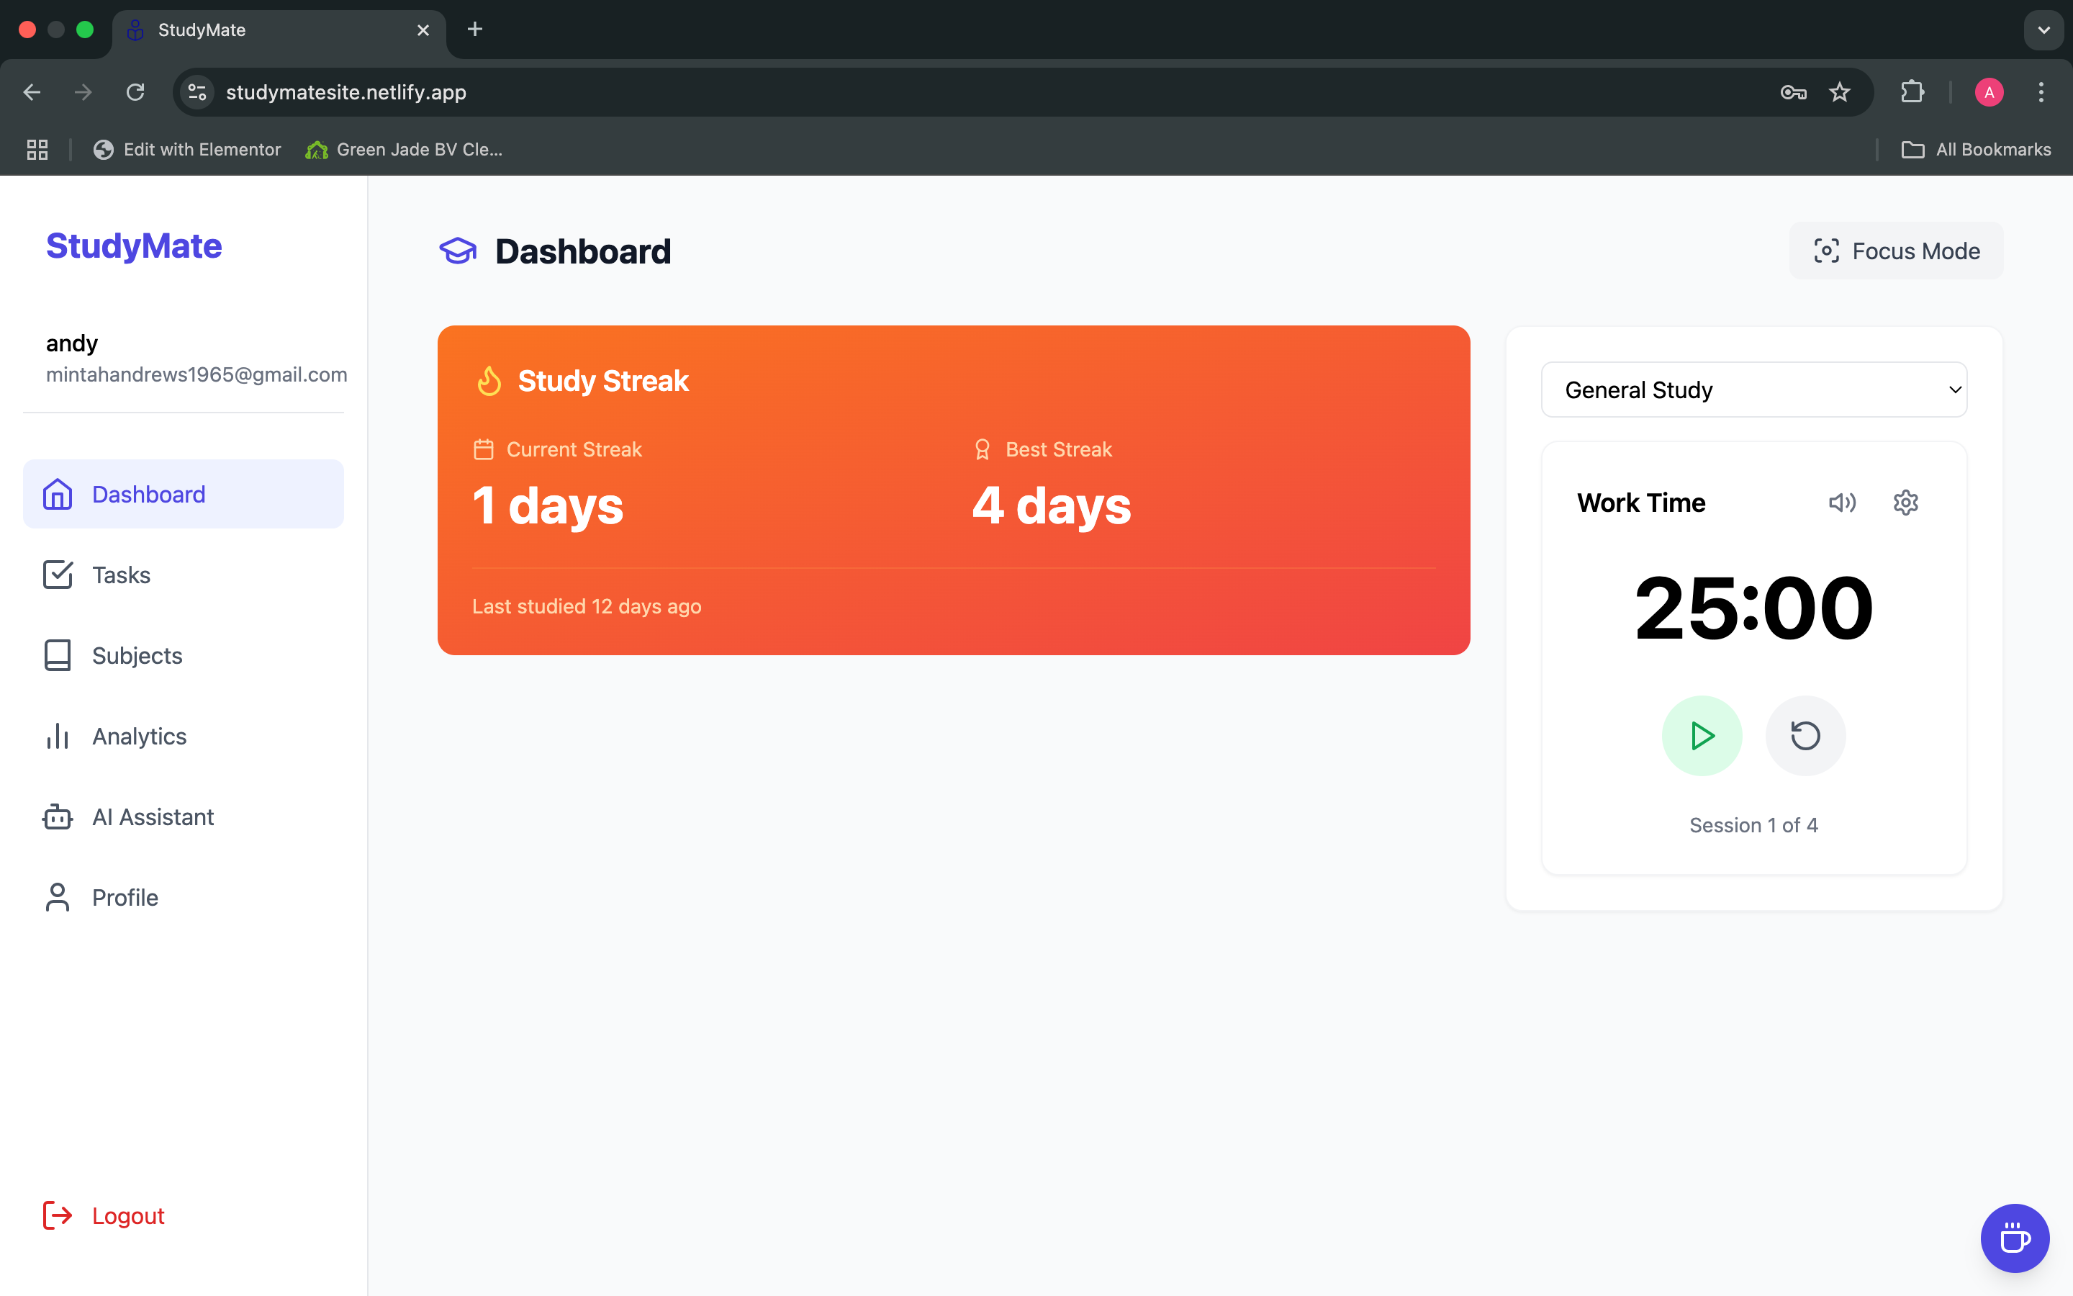Start the Pomodoro timer with play button
The image size is (2073, 1296).
pyautogui.click(x=1702, y=735)
